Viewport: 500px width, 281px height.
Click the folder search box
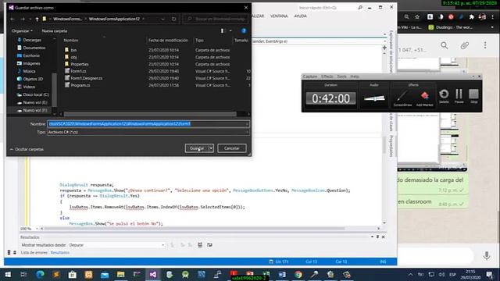click(216, 19)
